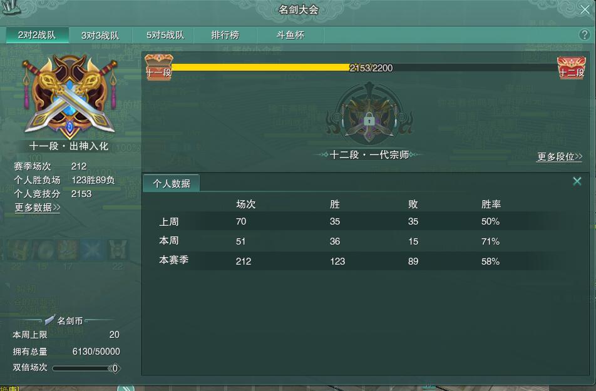Select the 斗鱼杯 tab
The height and width of the screenshot is (391, 596).
[x=290, y=35]
